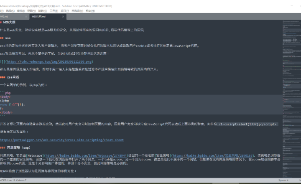Click the line '所有标签以及属性：'
Image resolution: width=301 pixels, height=188 pixels.
pos(14,132)
